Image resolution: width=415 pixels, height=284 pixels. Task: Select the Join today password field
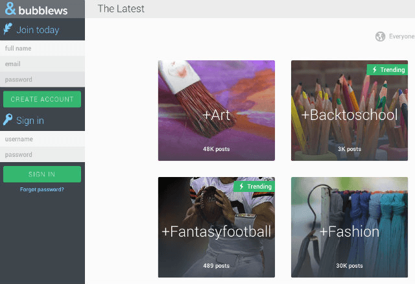pos(42,80)
